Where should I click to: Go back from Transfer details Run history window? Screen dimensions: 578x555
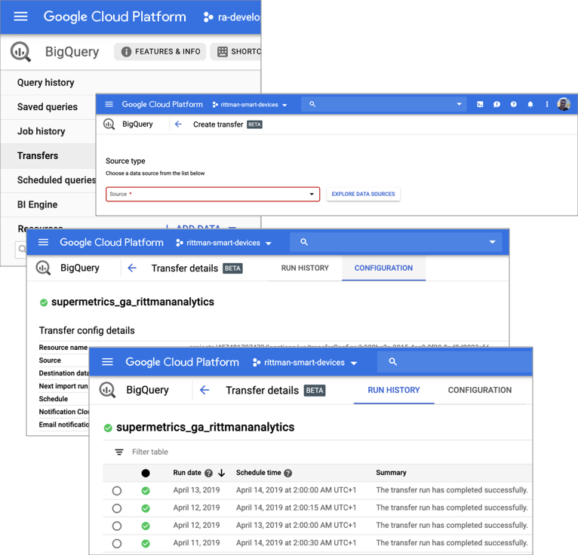[x=204, y=390]
